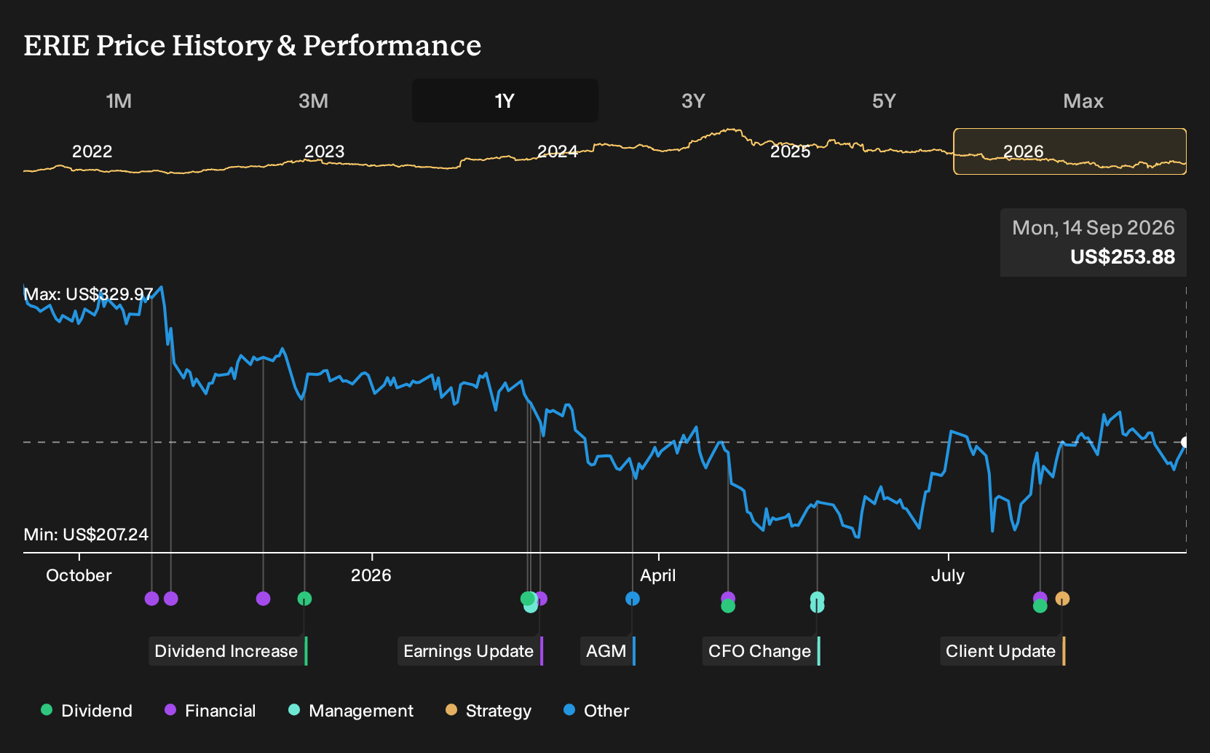Click 2025 on the overview timeline
The image size is (1210, 753).
pyautogui.click(x=791, y=151)
